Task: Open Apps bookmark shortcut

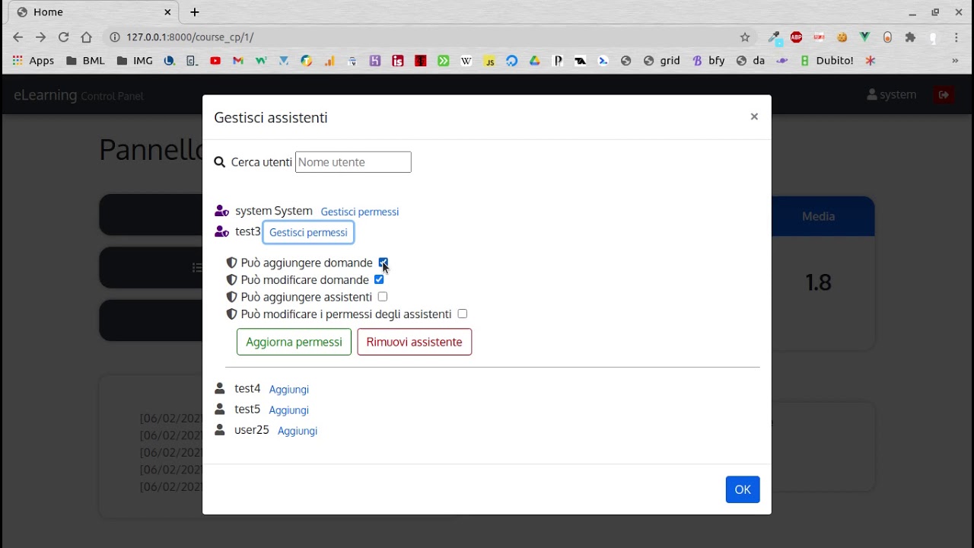Action: pyautogui.click(x=33, y=61)
